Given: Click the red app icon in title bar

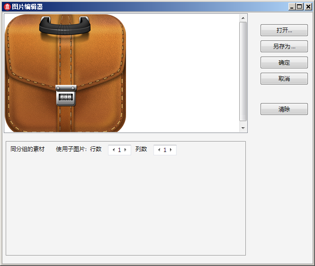Looking at the screenshot, I should (7, 7).
